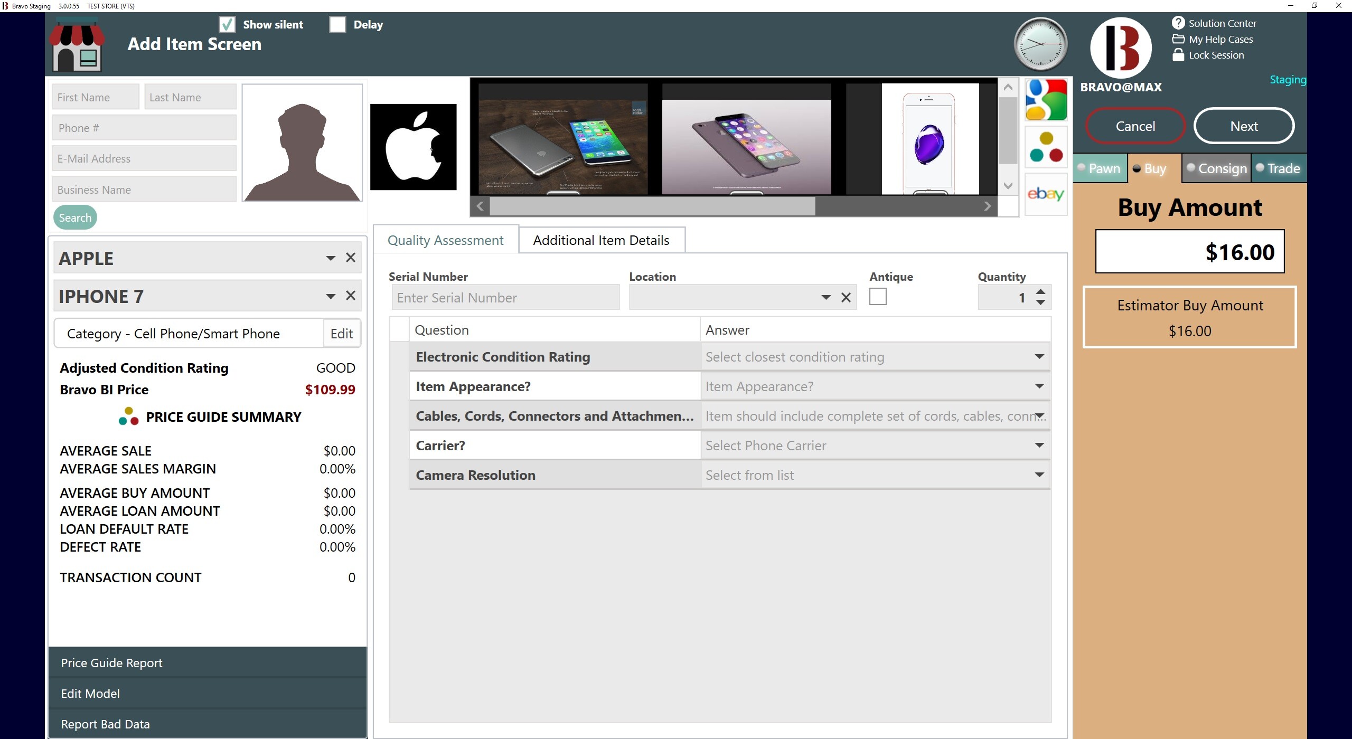Decrease quantity with down arrow
The height and width of the screenshot is (739, 1352).
pos(1040,302)
